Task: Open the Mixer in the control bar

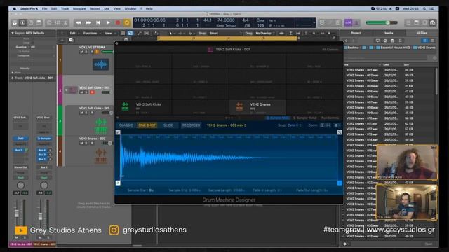Action: 58,22
